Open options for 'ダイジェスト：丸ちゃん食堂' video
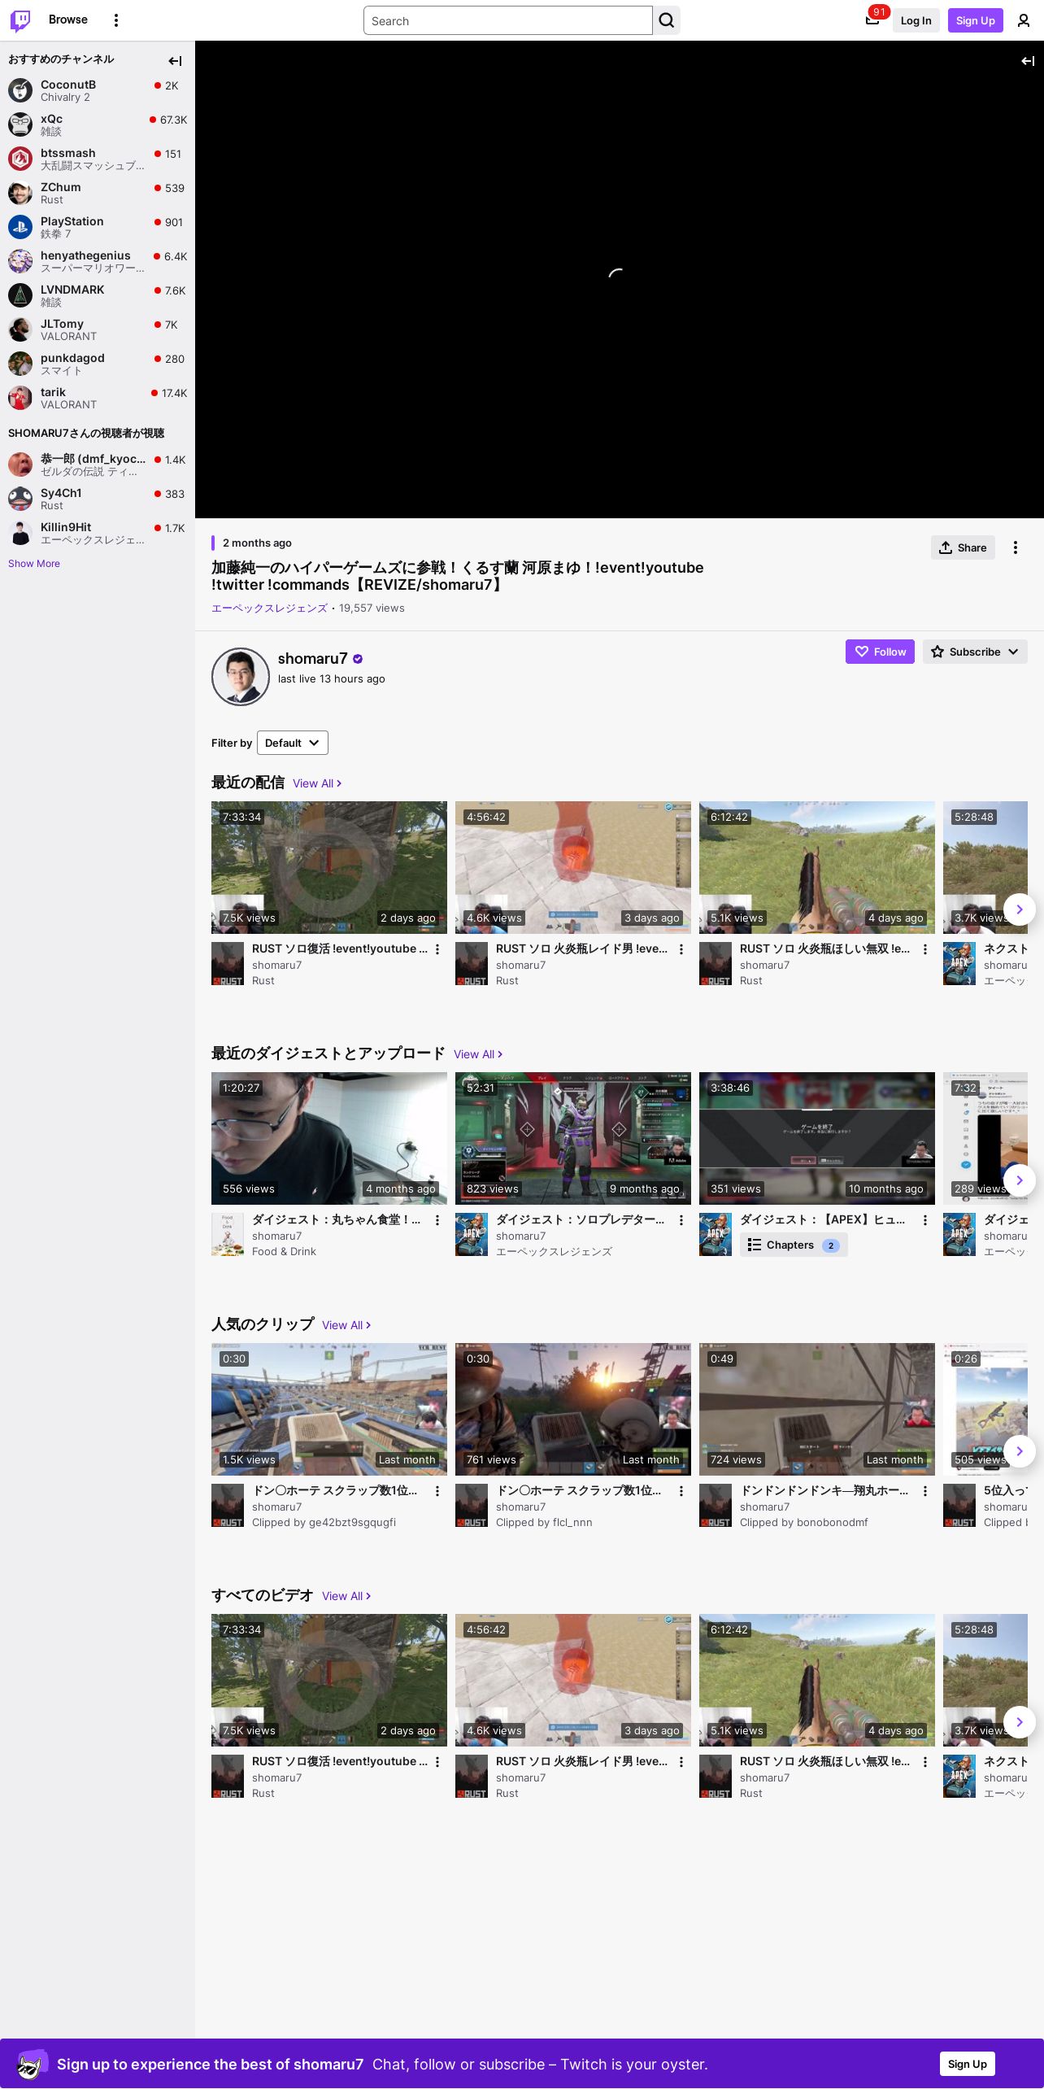The width and height of the screenshot is (1044, 2089). point(437,1220)
